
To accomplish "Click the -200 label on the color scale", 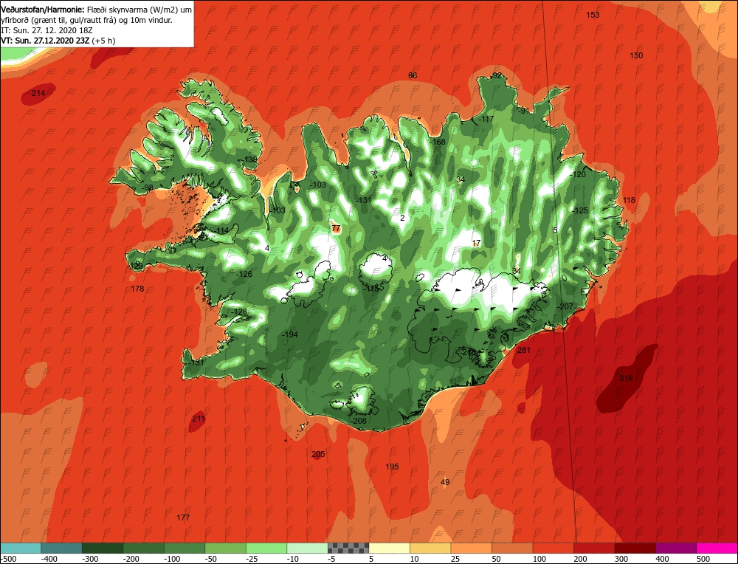I will 131,559.
